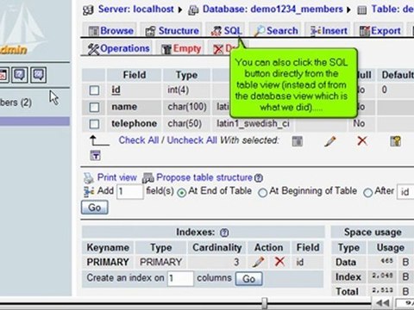Select the highlighted table row in left sidebar
This screenshot has width=414, height=310.
click(x=34, y=121)
